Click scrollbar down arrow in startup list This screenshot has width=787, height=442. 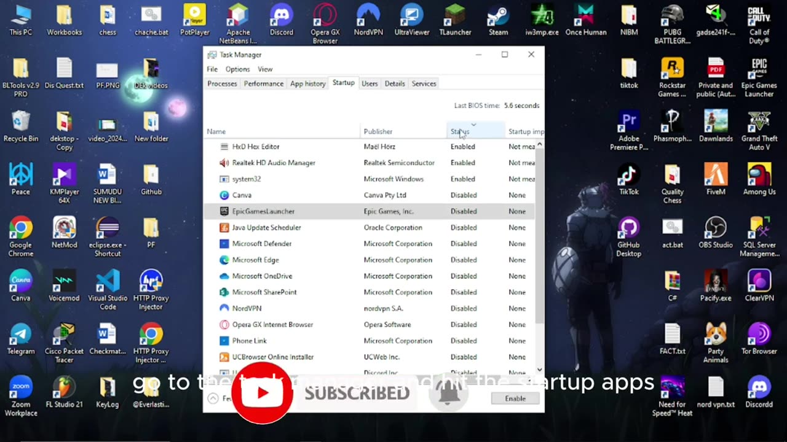(x=540, y=370)
